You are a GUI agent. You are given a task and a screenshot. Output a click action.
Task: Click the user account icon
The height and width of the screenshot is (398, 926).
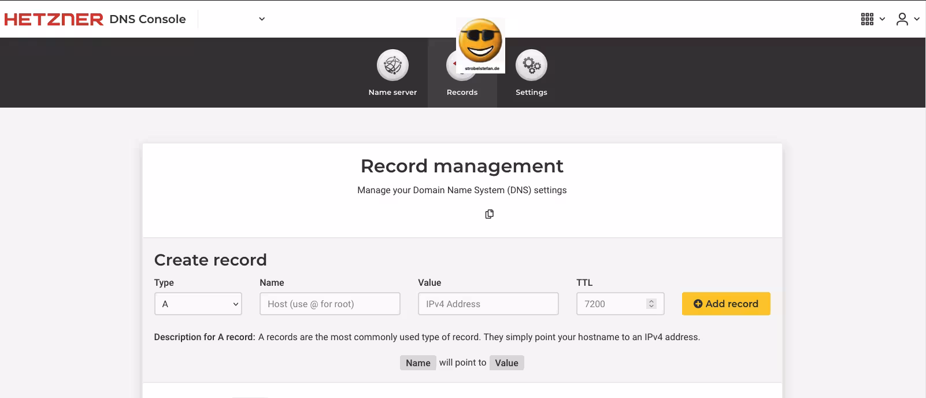(902, 19)
